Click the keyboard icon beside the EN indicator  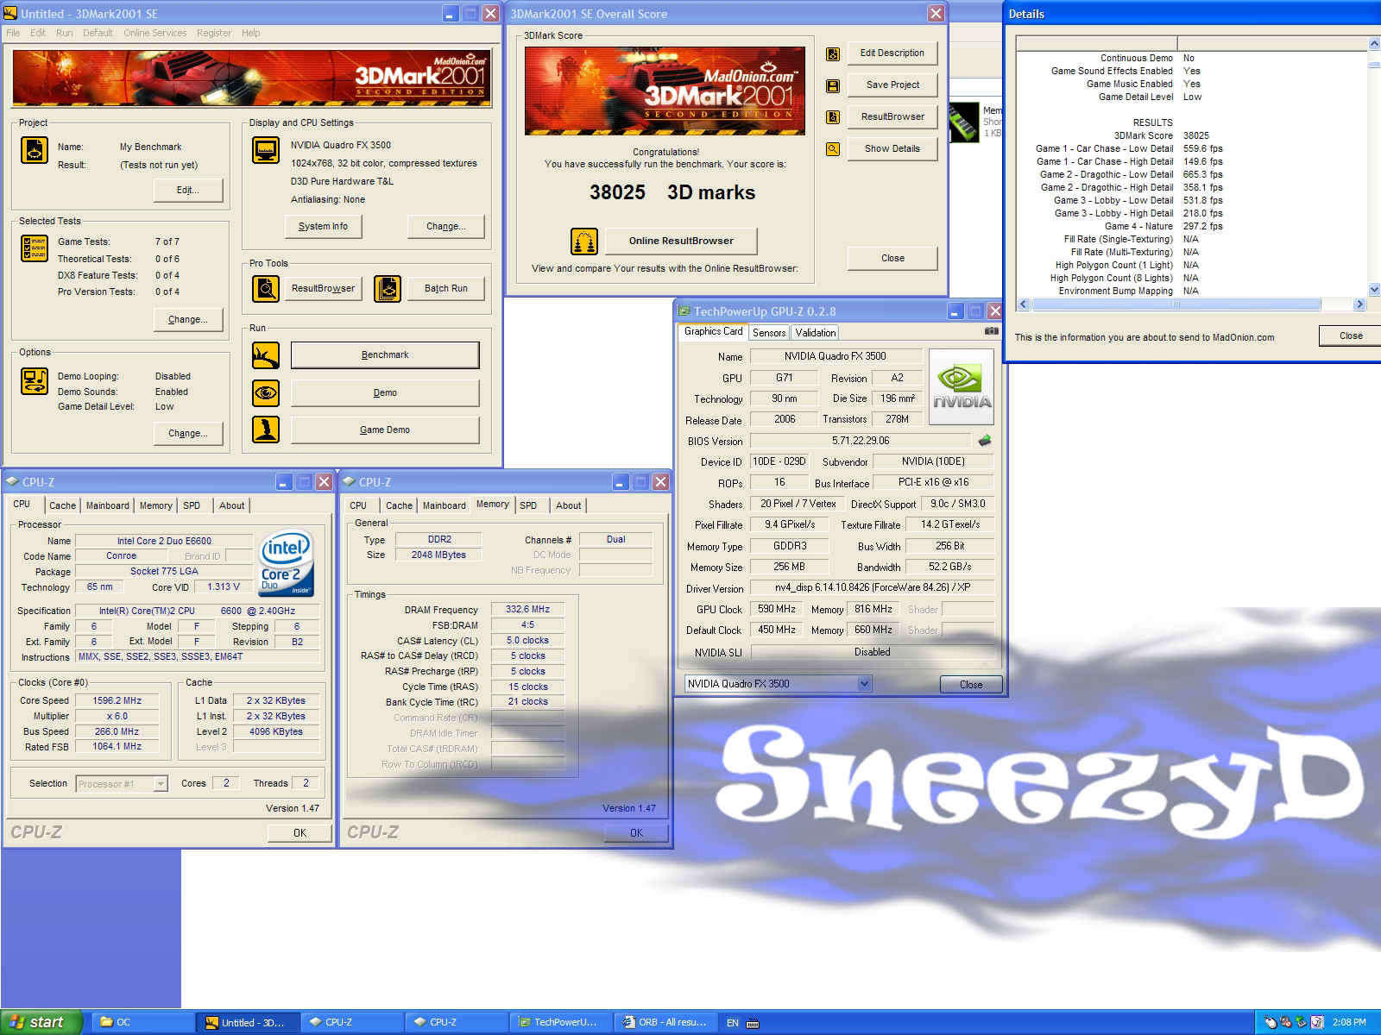pos(753,1023)
